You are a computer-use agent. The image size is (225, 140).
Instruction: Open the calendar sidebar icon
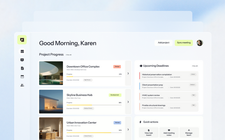(22, 77)
